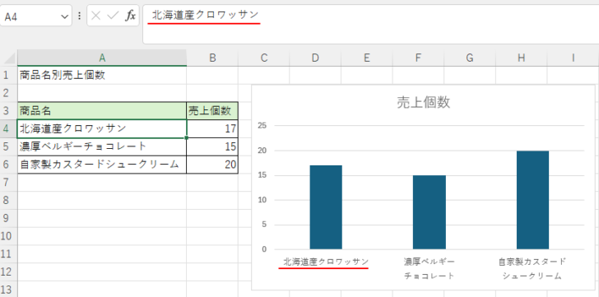The width and height of the screenshot is (599, 297).
Task: Select column A header
Action: point(102,58)
